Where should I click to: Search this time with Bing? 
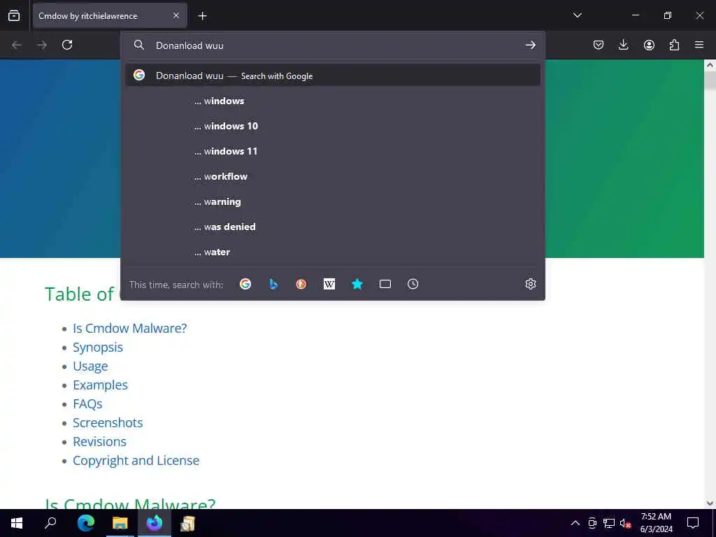pos(273,284)
